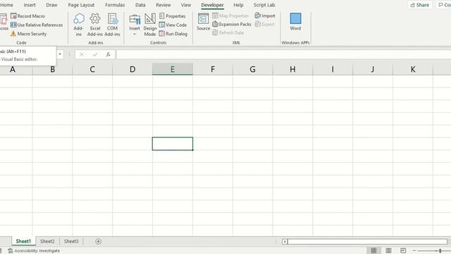The height and width of the screenshot is (254, 451).
Task: Open the Script Lab tab
Action: [264, 5]
